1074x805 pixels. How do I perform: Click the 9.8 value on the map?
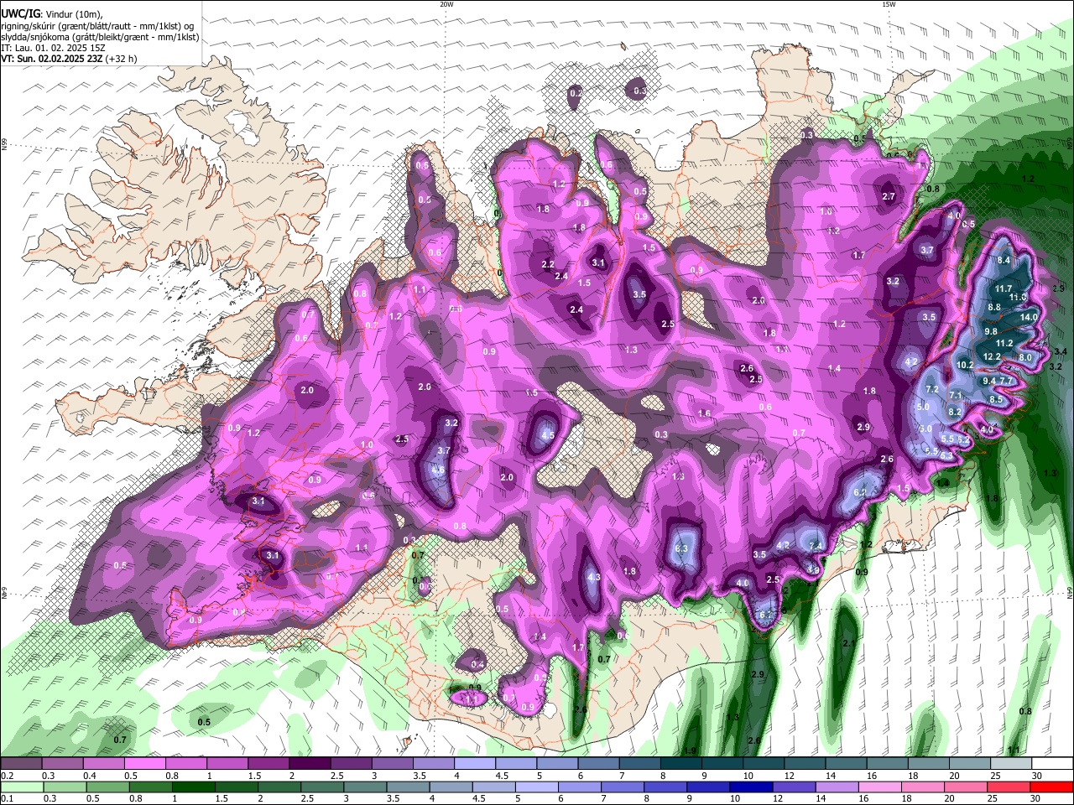(991, 332)
